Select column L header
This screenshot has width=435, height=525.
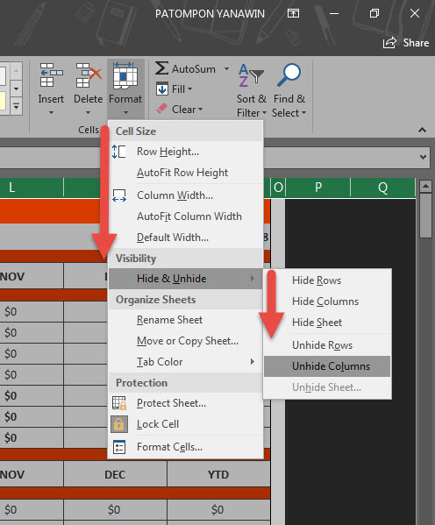(x=32, y=188)
